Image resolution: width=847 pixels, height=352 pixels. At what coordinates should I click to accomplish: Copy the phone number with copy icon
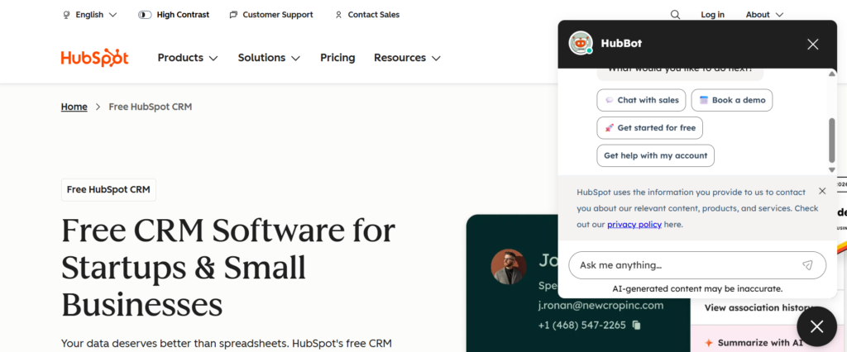[x=636, y=326]
